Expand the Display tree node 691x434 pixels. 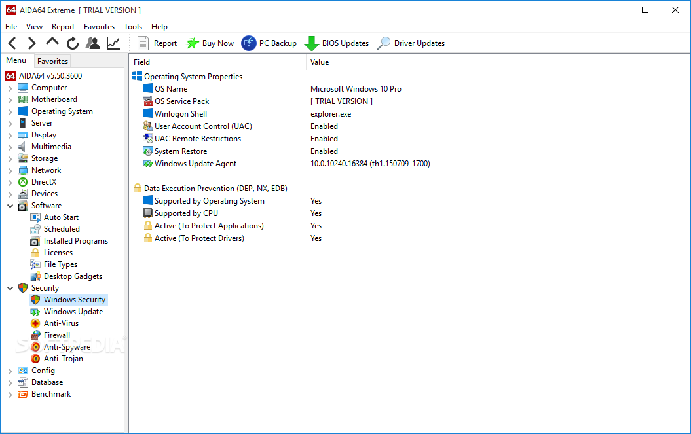10,136
